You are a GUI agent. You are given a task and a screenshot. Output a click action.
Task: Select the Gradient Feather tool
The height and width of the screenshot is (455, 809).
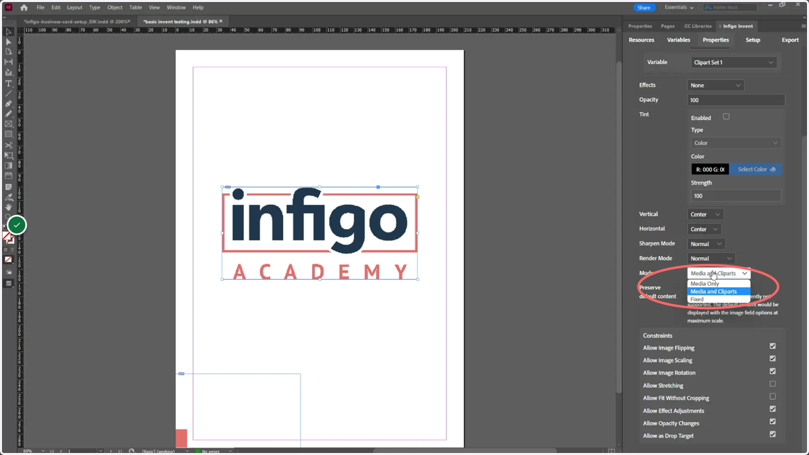tap(9, 177)
